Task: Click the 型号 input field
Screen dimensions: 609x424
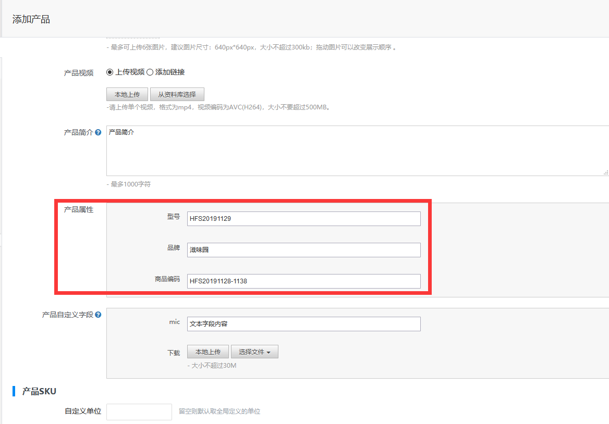Action: pyautogui.click(x=303, y=219)
